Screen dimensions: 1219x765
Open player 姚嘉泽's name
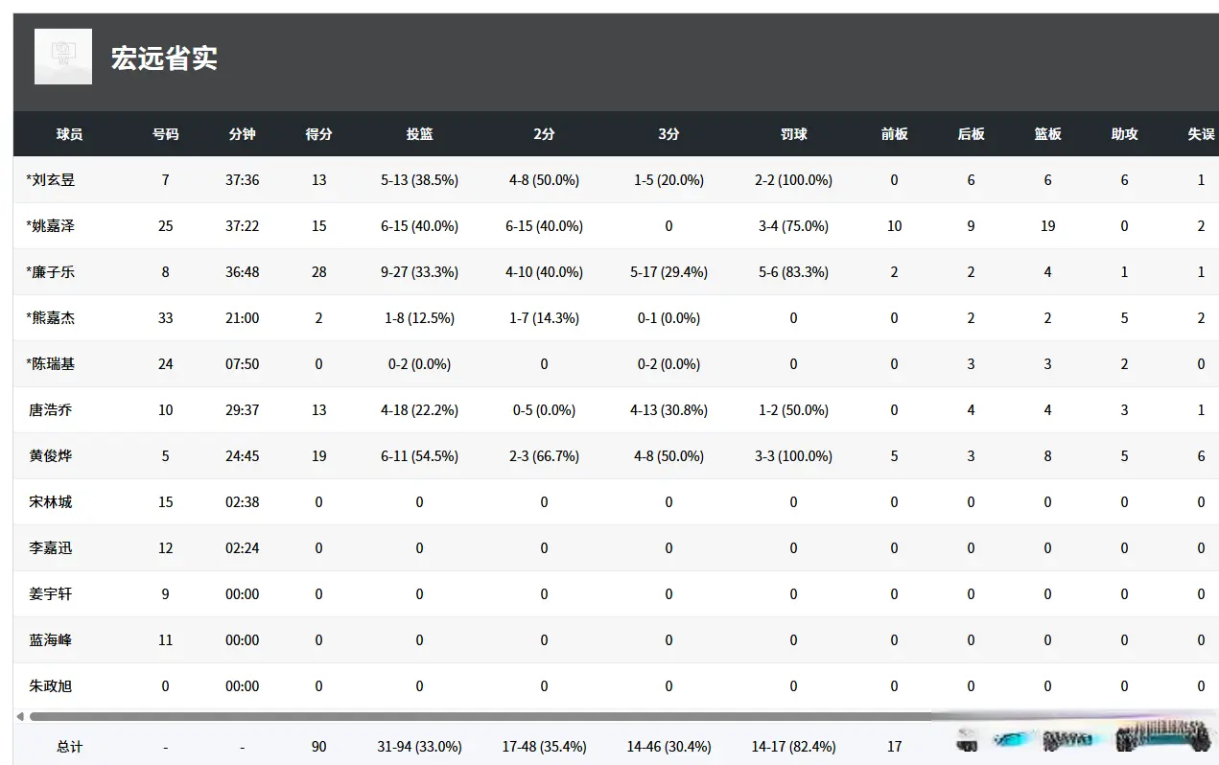click(x=51, y=226)
